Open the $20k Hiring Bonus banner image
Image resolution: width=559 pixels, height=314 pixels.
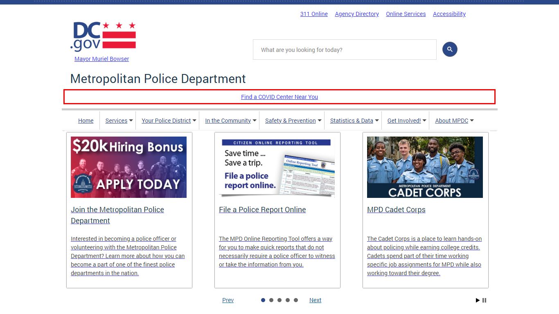(x=128, y=167)
